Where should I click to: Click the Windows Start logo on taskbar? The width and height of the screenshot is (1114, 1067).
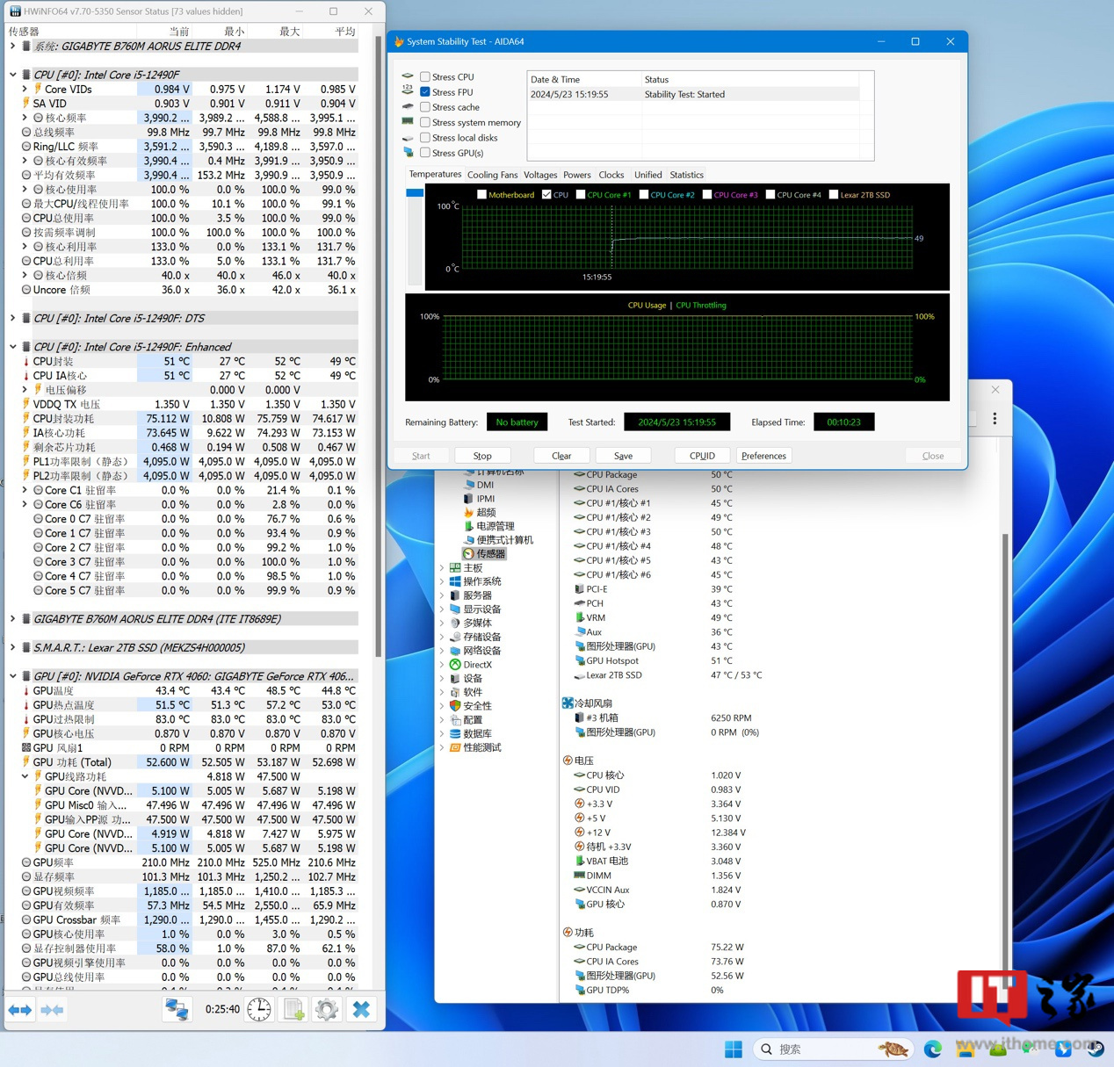pos(734,1049)
